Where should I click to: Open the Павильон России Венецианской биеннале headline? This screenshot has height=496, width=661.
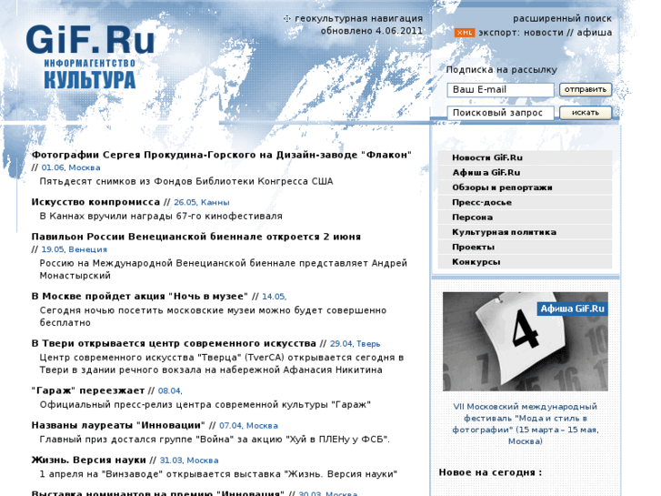(196, 237)
